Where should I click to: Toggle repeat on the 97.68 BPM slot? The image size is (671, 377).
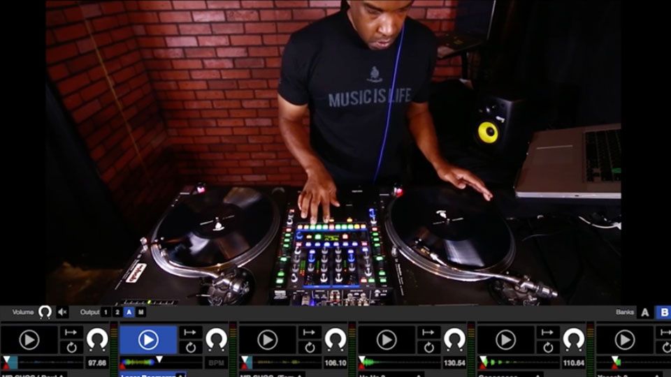pyautogui.click(x=71, y=348)
